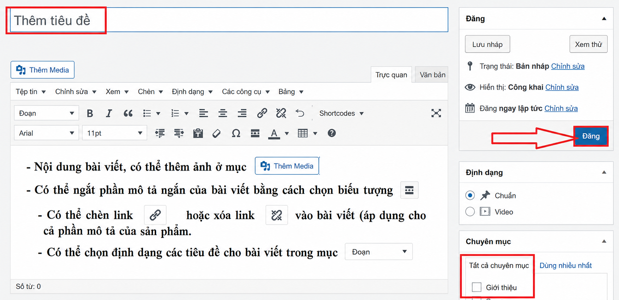Increase the paragraph indent

click(x=179, y=133)
